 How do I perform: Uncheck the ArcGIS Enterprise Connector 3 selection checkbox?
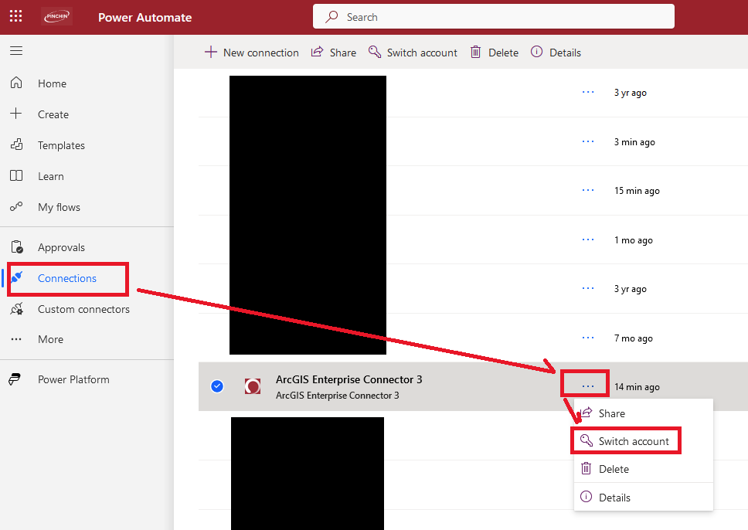pos(217,386)
